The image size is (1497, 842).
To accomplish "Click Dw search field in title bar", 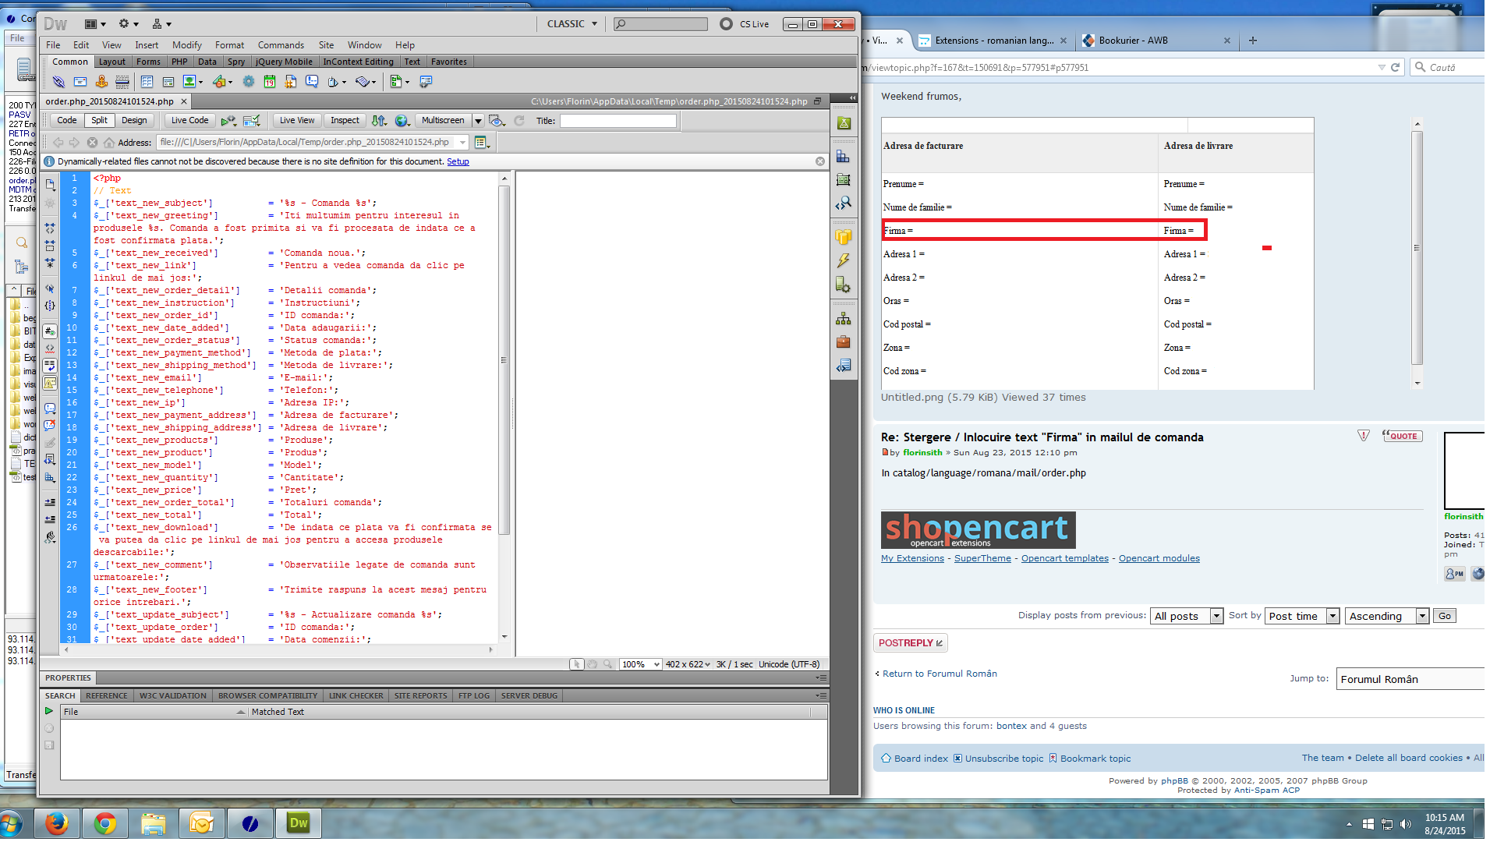I will tap(661, 24).
